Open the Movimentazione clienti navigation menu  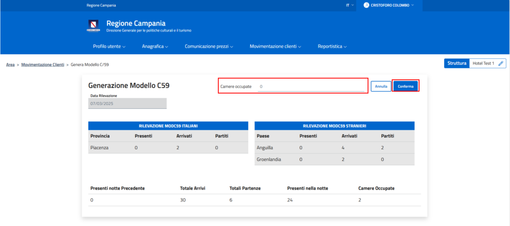point(275,46)
